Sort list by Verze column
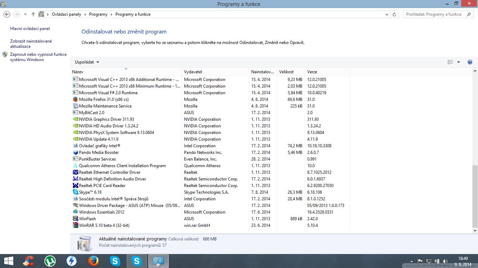 (x=327, y=72)
